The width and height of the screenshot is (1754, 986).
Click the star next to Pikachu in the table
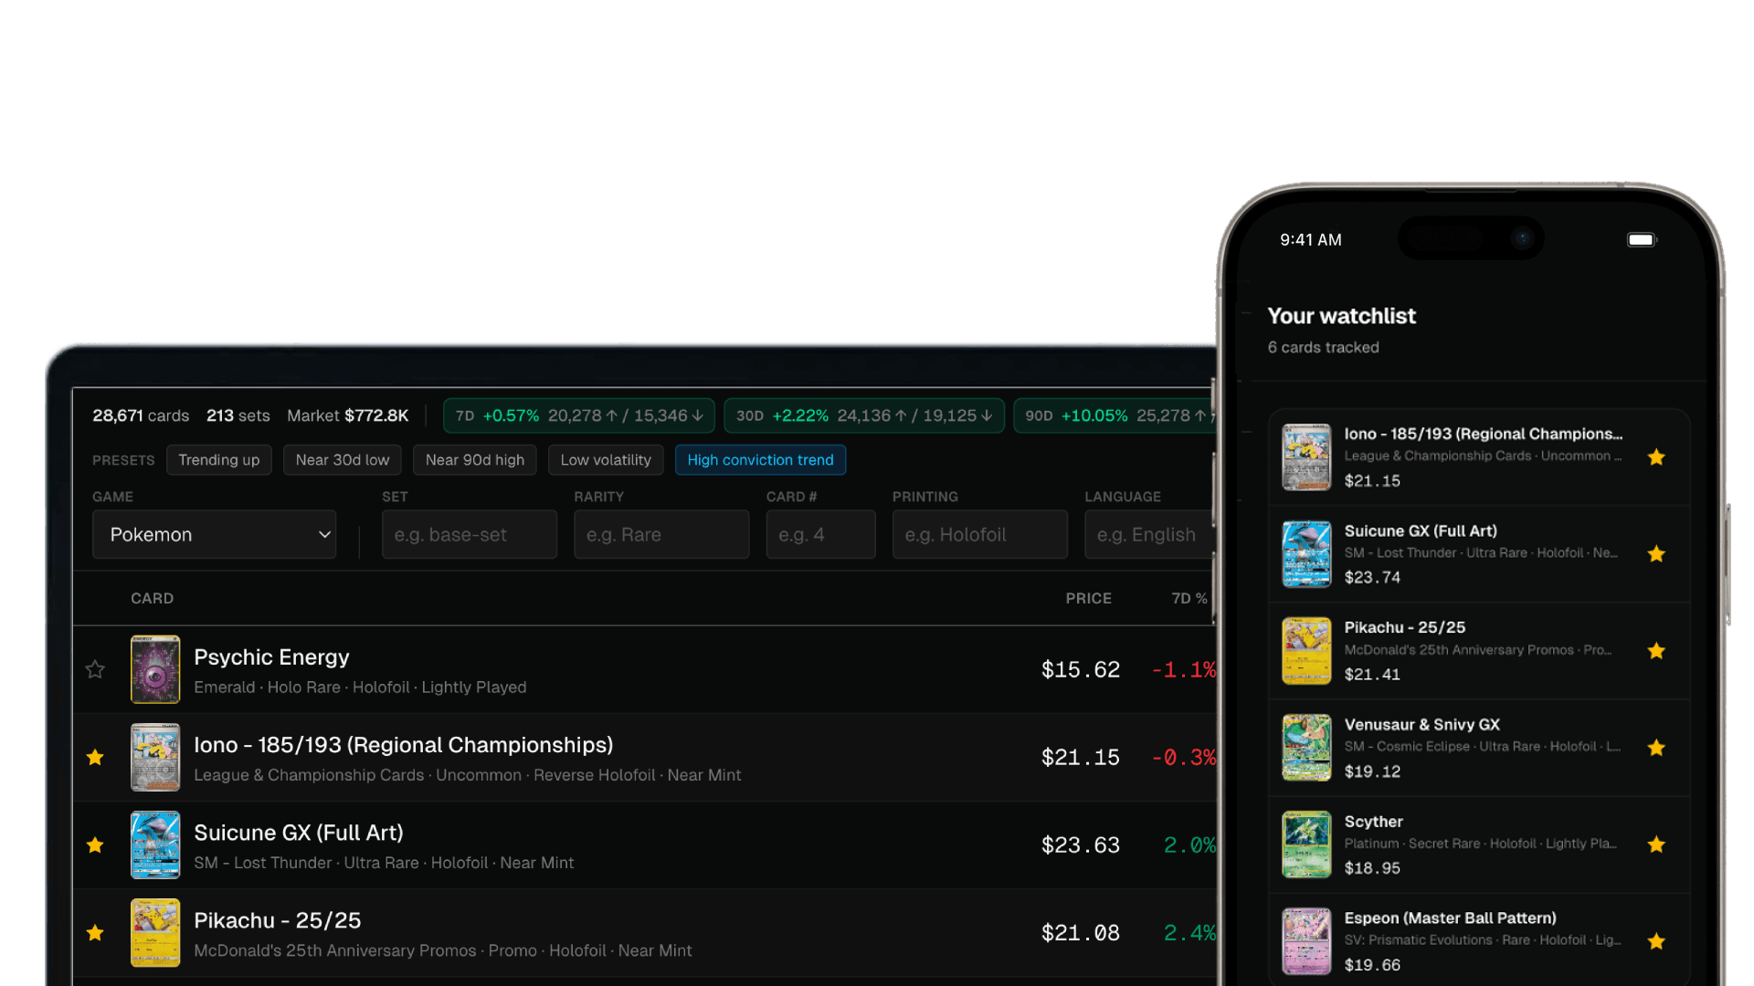point(95,932)
